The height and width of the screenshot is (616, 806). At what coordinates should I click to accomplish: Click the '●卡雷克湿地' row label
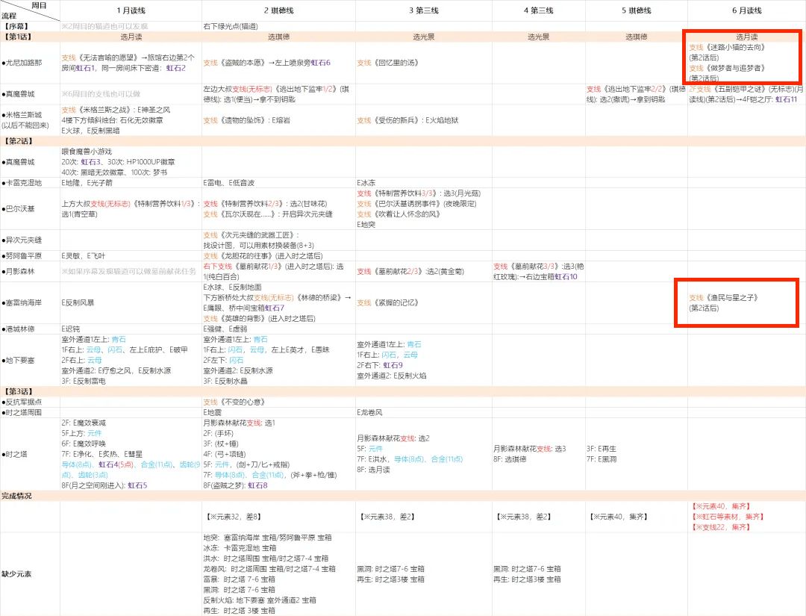[22, 182]
